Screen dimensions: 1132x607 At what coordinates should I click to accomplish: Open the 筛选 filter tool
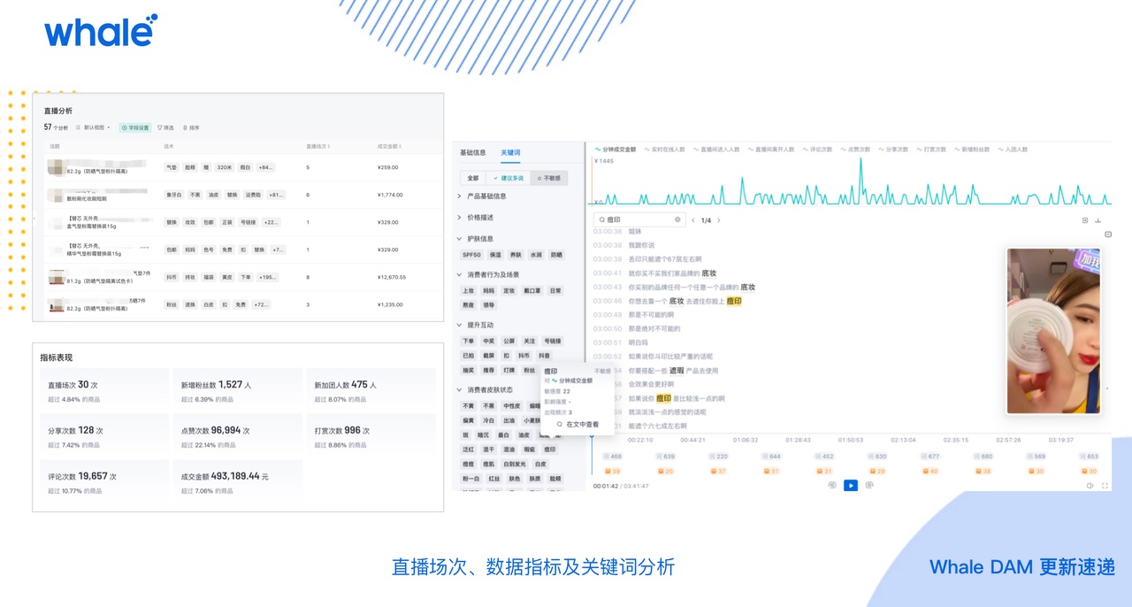click(165, 127)
